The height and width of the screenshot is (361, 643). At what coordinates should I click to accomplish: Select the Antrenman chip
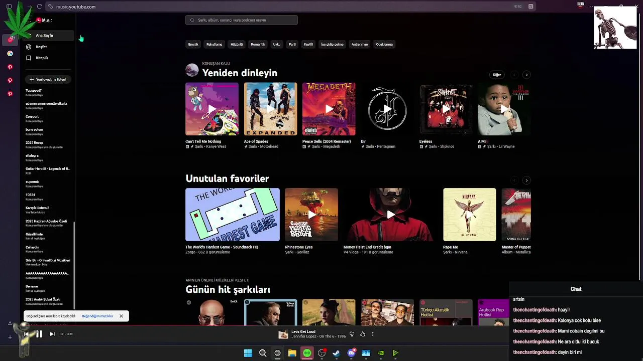[x=360, y=44]
